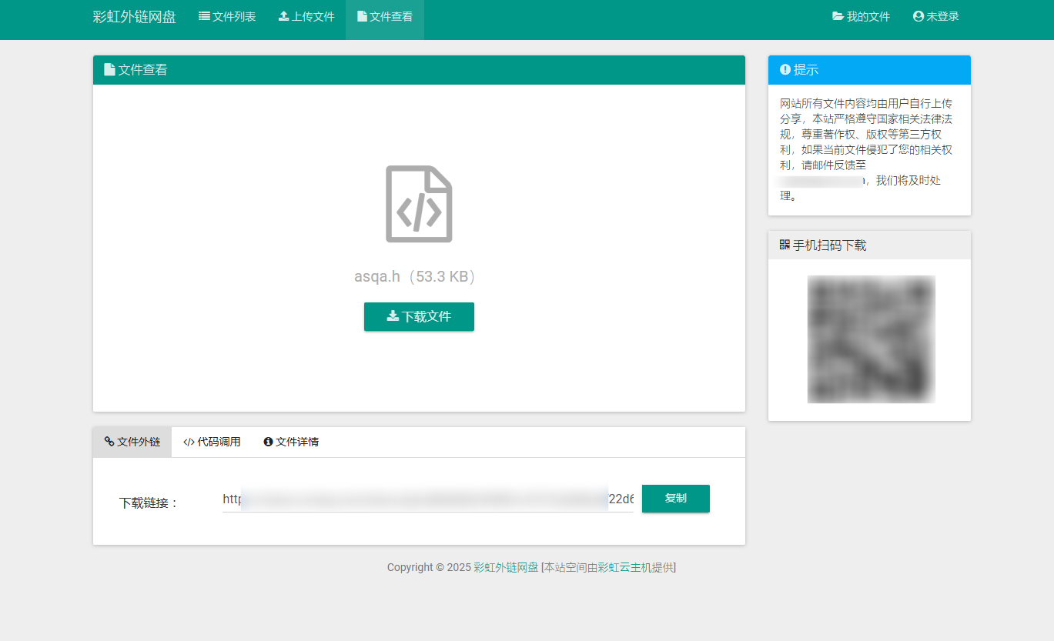Click the footer 彩虹外链网盘 link
The width and height of the screenshot is (1054, 641).
pyautogui.click(x=506, y=568)
